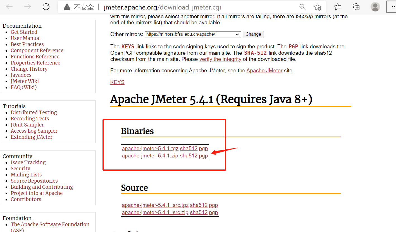
Task: Open FAQ (Wiki) link
Action: tap(24, 87)
